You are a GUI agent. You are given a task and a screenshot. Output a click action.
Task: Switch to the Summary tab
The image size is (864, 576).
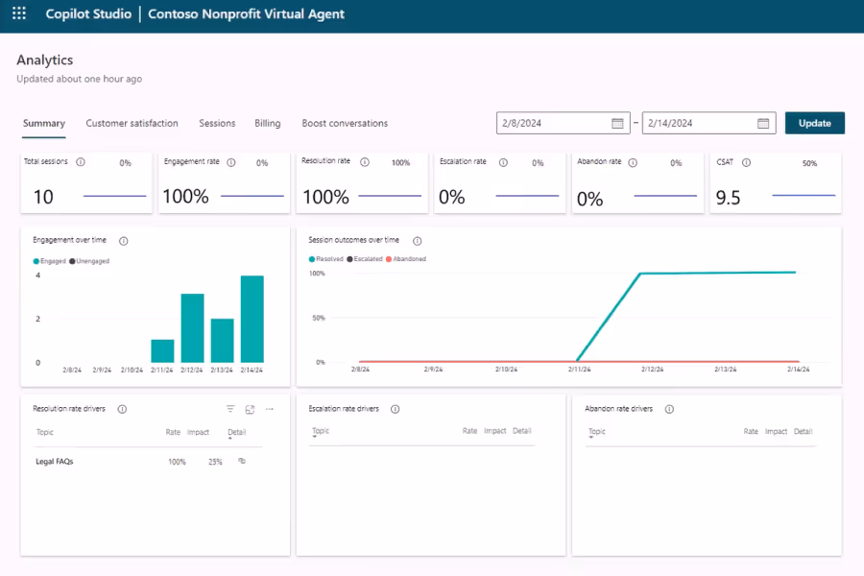click(x=44, y=124)
